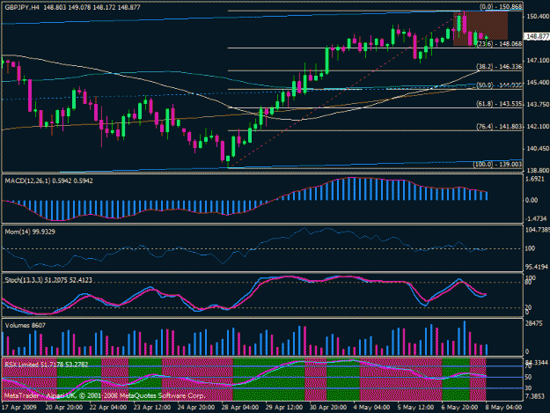Select the Fibonacci 100.0 level label 139.003
The height and width of the screenshot is (413, 550).
[497, 164]
